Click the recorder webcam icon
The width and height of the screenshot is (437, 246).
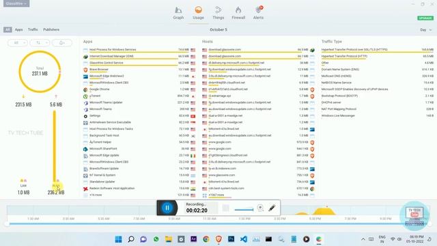[x=260, y=208]
